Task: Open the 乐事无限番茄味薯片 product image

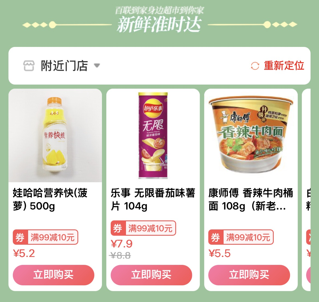Action: 153,135
